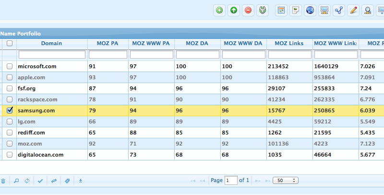This screenshot has width=384, height=195.
Task: Click the page number input box
Action: pos(231,181)
